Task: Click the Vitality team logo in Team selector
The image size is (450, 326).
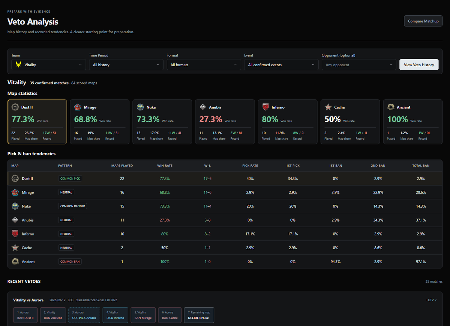Action: tap(18, 65)
